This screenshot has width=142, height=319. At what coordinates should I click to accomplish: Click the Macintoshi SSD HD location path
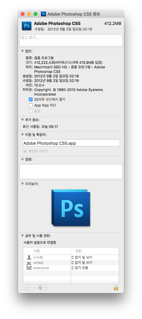[x=70, y=69]
